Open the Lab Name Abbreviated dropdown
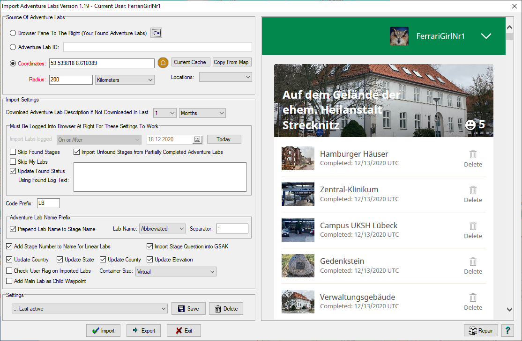522x341 pixels. coord(163,229)
